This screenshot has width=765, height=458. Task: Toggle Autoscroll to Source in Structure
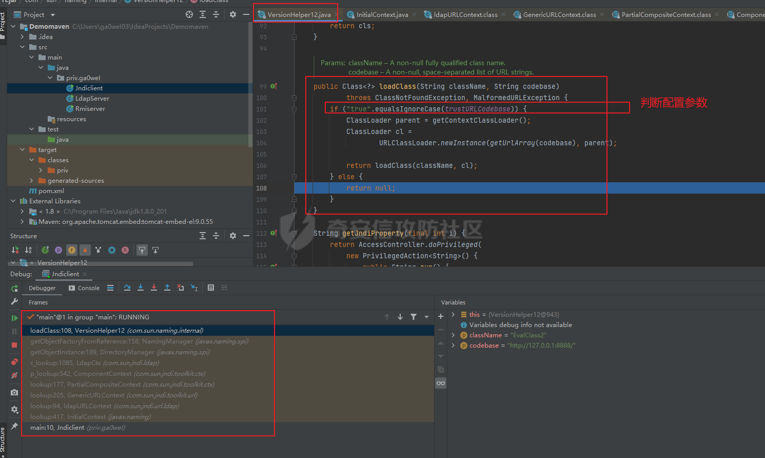pyautogui.click(x=142, y=250)
